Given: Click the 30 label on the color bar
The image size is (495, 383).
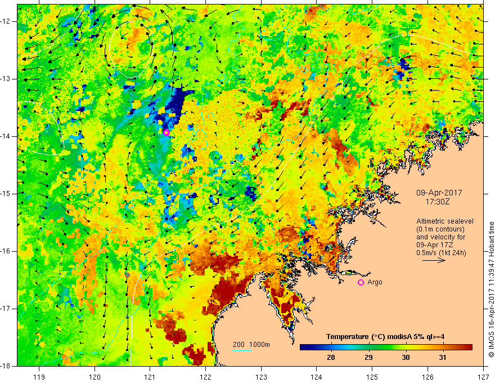Looking at the screenshot, I should 406,358.
